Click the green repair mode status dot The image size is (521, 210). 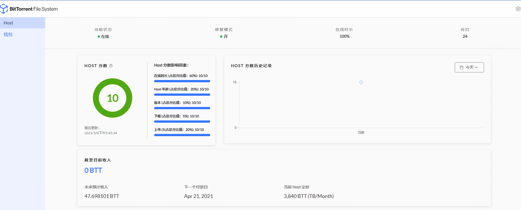tap(221, 36)
